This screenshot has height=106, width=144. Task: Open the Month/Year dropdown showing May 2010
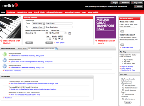coord(59,33)
